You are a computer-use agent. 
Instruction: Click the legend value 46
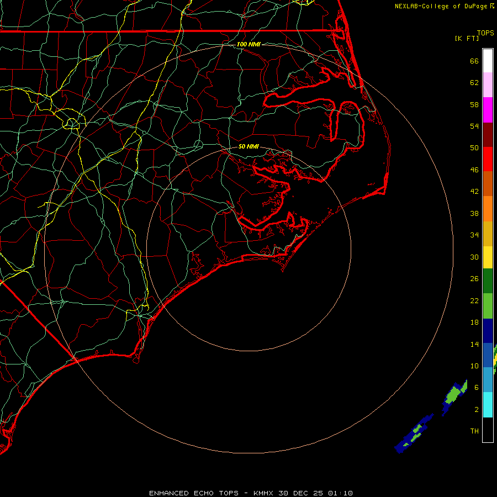(x=474, y=170)
